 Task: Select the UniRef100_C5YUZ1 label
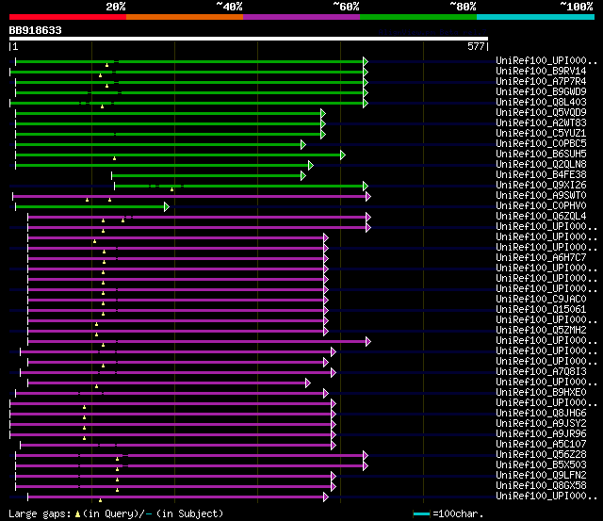click(x=541, y=133)
